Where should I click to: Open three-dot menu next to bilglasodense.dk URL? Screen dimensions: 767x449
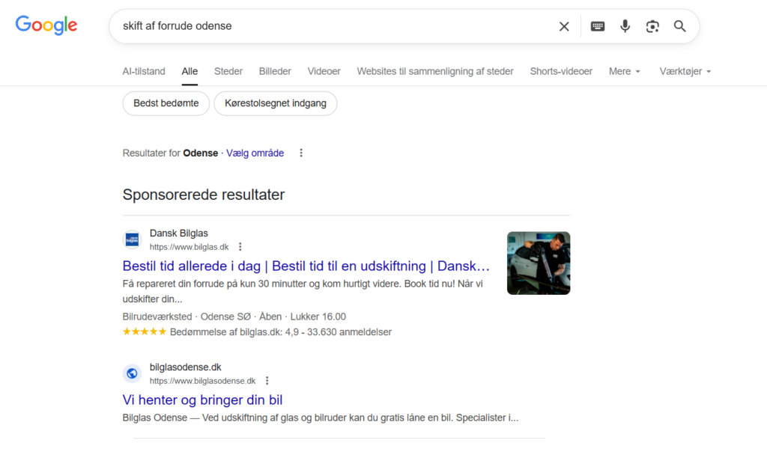click(x=267, y=381)
